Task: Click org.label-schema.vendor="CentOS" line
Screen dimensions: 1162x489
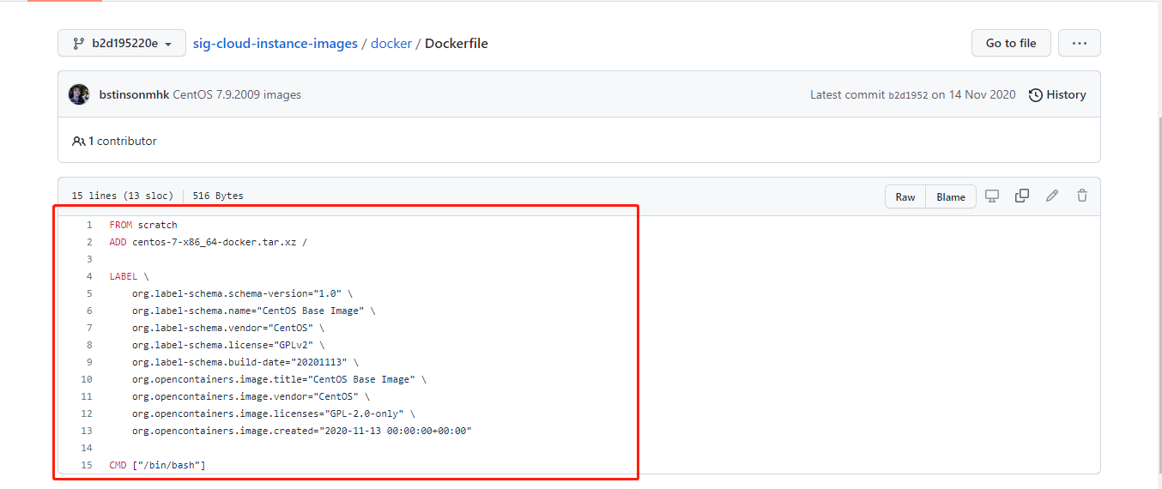Action: (x=228, y=328)
